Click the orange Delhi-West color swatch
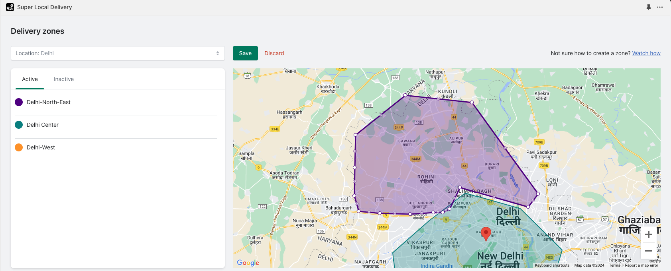This screenshot has width=671, height=271. tap(19, 147)
